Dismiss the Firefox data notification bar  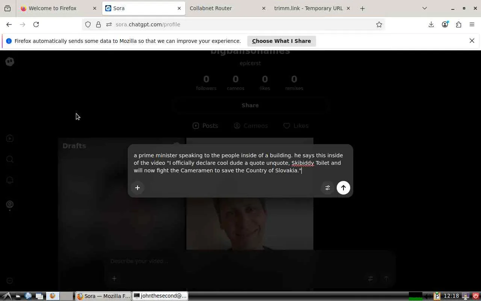[472, 41]
